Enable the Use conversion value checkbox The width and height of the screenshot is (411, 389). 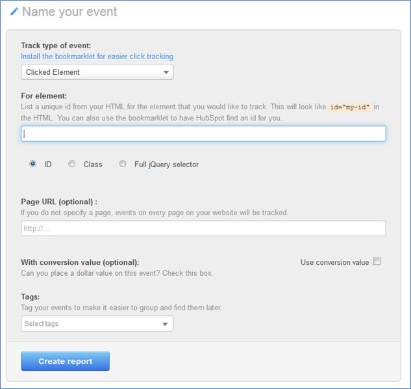(377, 262)
